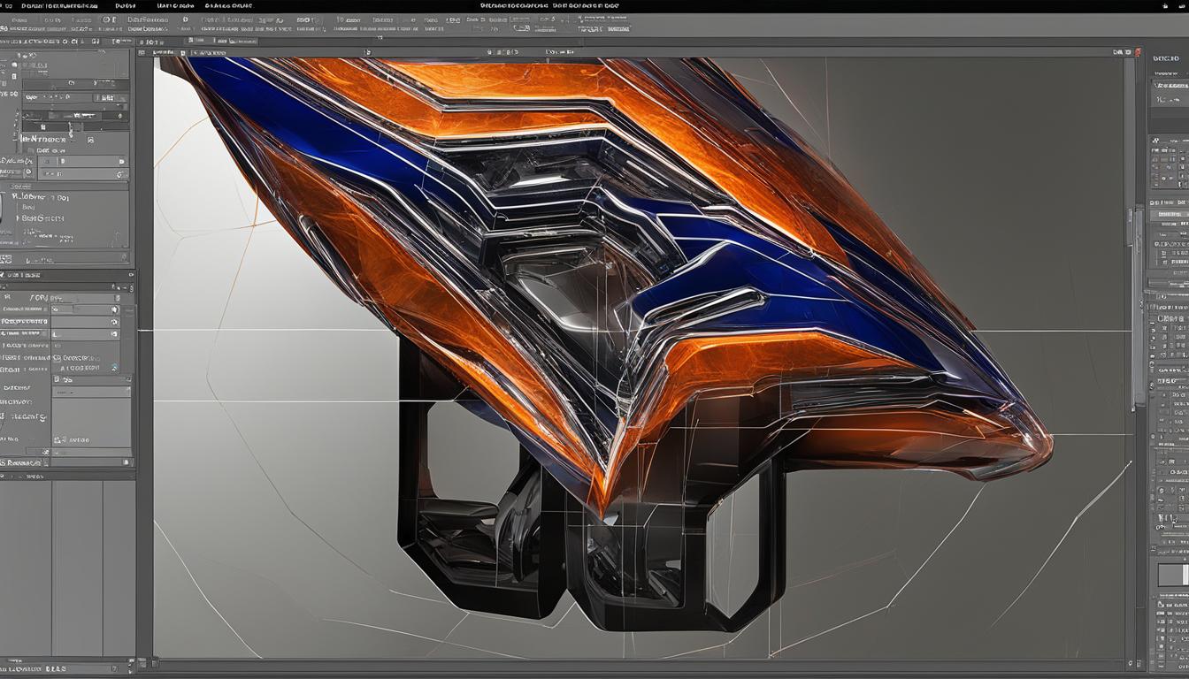Open the second menu in the top menu bar
Screen dimensions: 1189x679
[x=124, y=4]
